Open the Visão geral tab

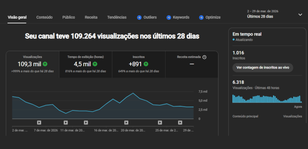17,17
